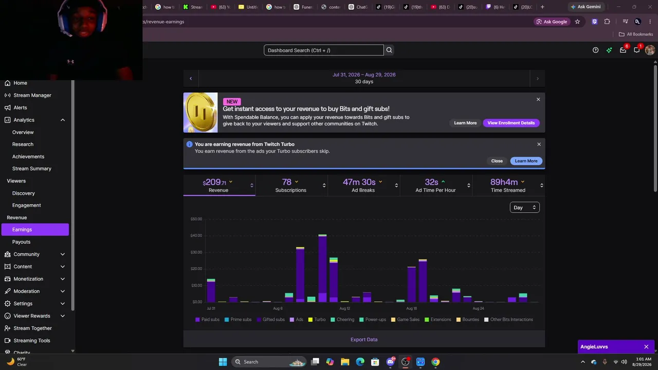The height and width of the screenshot is (370, 658).
Task: Open the Twitch inbox with 6 notifications
Action: click(623, 50)
